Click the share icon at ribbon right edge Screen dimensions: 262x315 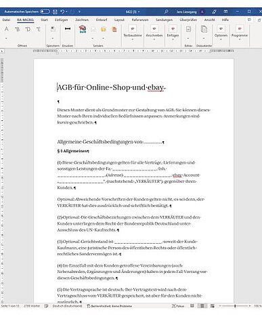pyautogui.click(x=259, y=20)
